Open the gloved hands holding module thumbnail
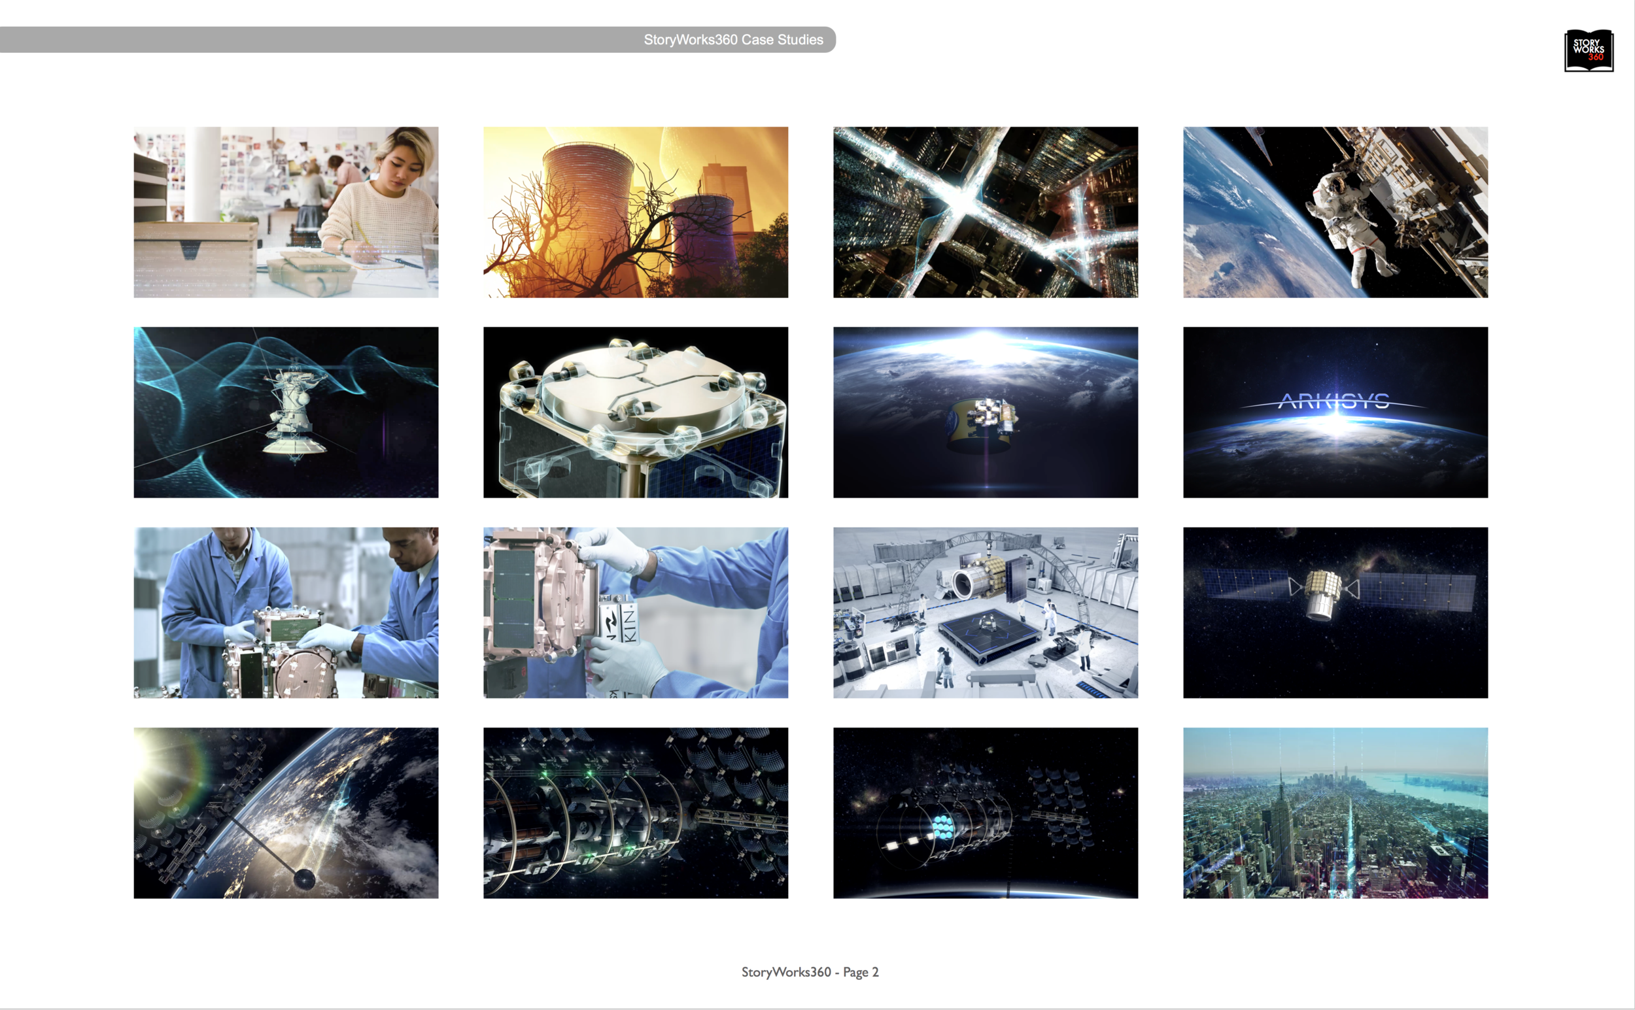 pos(636,613)
